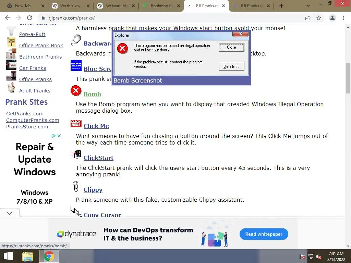Open the Pop-a-Putt link

click(x=32, y=34)
